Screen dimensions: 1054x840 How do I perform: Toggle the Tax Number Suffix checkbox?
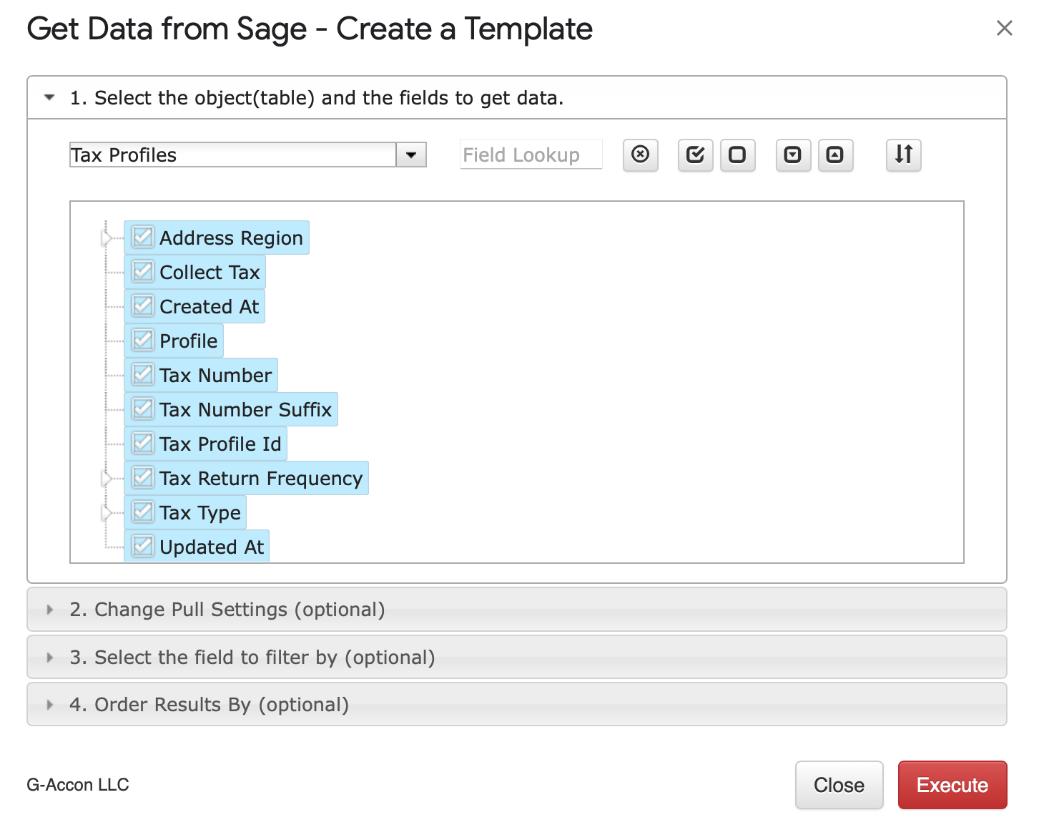click(143, 409)
